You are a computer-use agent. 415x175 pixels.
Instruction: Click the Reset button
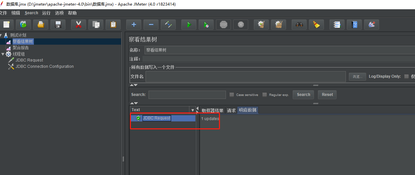pyautogui.click(x=327, y=95)
